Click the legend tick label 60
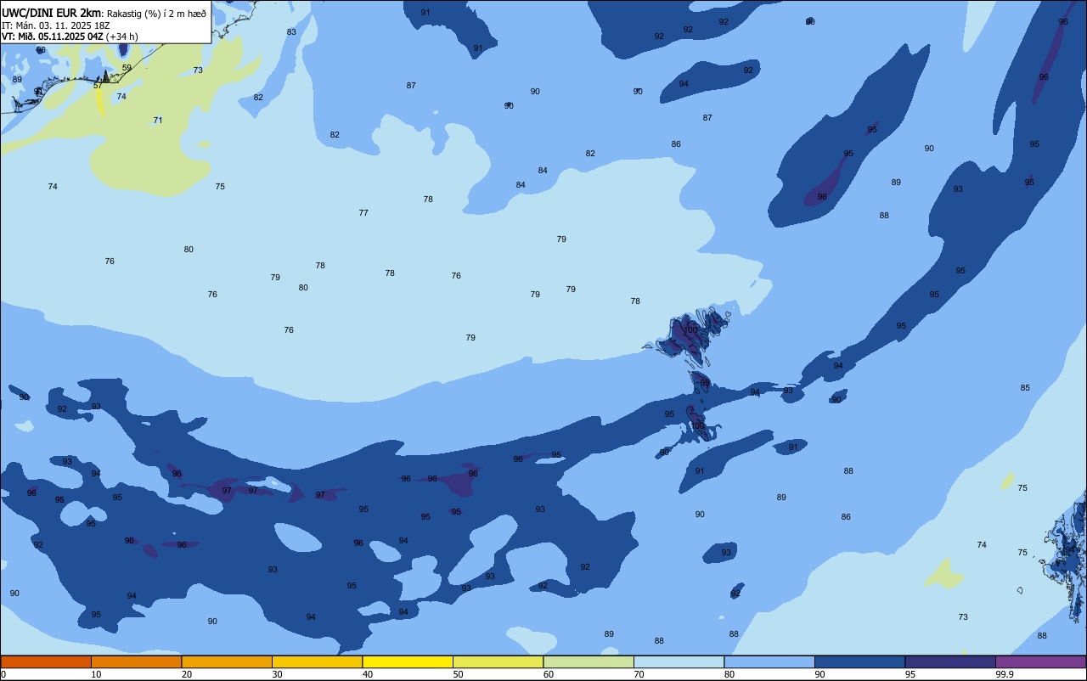Screen dimensions: 1087x681 [x=549, y=674]
